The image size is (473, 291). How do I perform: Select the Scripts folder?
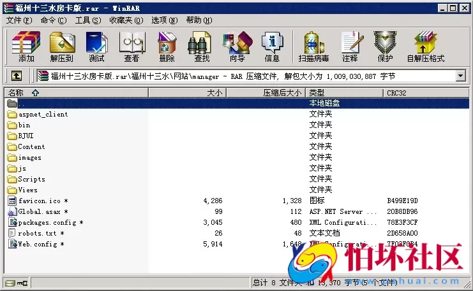[x=26, y=180]
